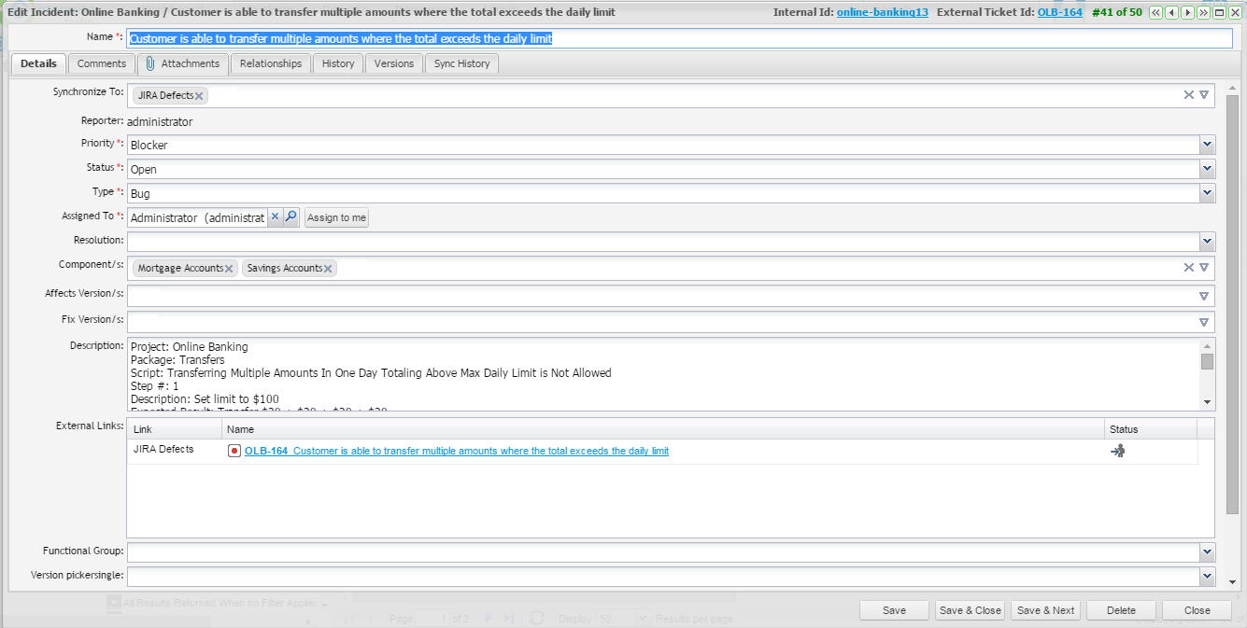1247x628 pixels.
Task: Expand the Status dropdown list
Action: click(1207, 169)
